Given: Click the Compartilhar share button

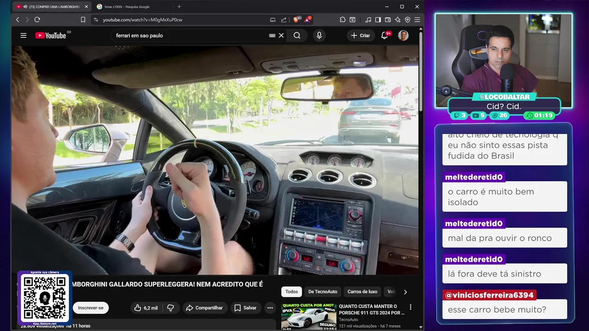Looking at the screenshot, I should [x=204, y=308].
